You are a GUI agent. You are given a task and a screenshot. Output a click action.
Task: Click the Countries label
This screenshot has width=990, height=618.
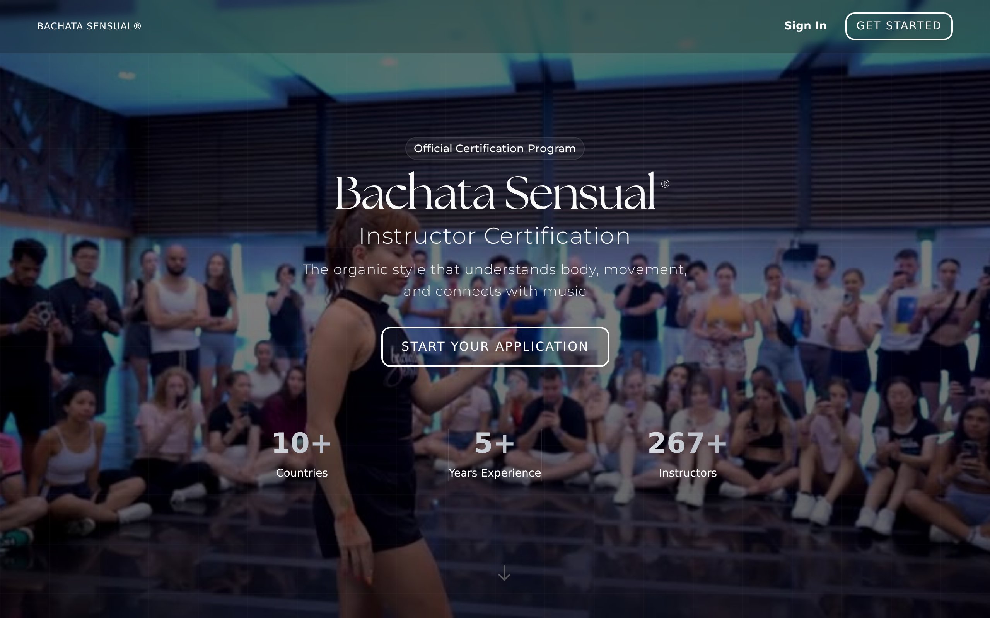tap(302, 473)
